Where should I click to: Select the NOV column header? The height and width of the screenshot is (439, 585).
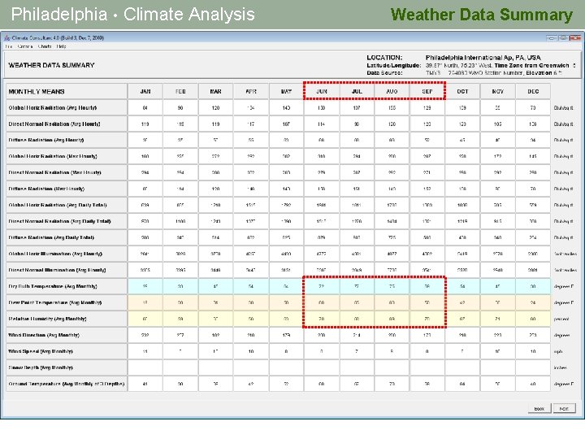pyautogui.click(x=498, y=91)
